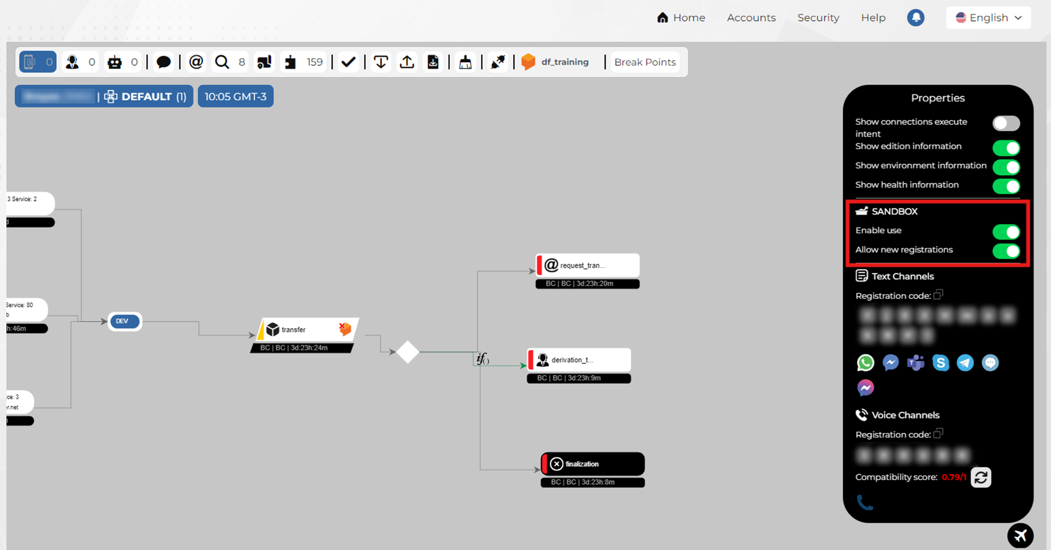Screen dimensions: 1051x550
Task: Open the Help menu
Action: pos(873,18)
